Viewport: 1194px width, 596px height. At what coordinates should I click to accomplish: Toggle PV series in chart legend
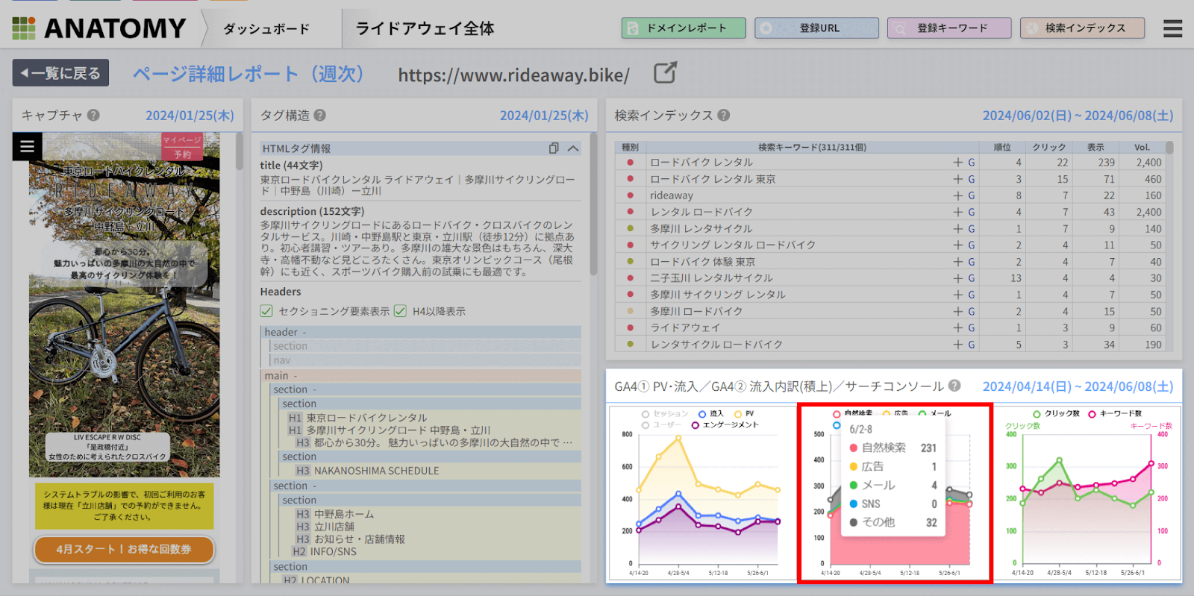(x=744, y=413)
